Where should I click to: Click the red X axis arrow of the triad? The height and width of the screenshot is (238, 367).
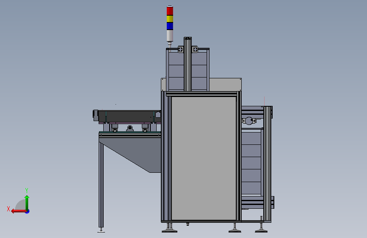coord(19,211)
